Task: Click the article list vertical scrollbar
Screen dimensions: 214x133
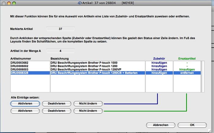Action: [202, 76]
